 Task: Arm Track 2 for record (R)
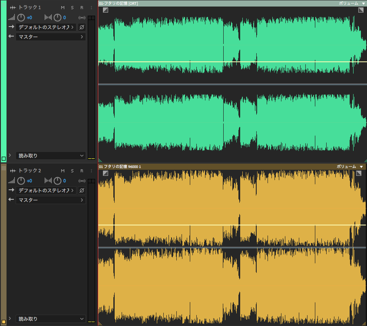click(x=82, y=171)
